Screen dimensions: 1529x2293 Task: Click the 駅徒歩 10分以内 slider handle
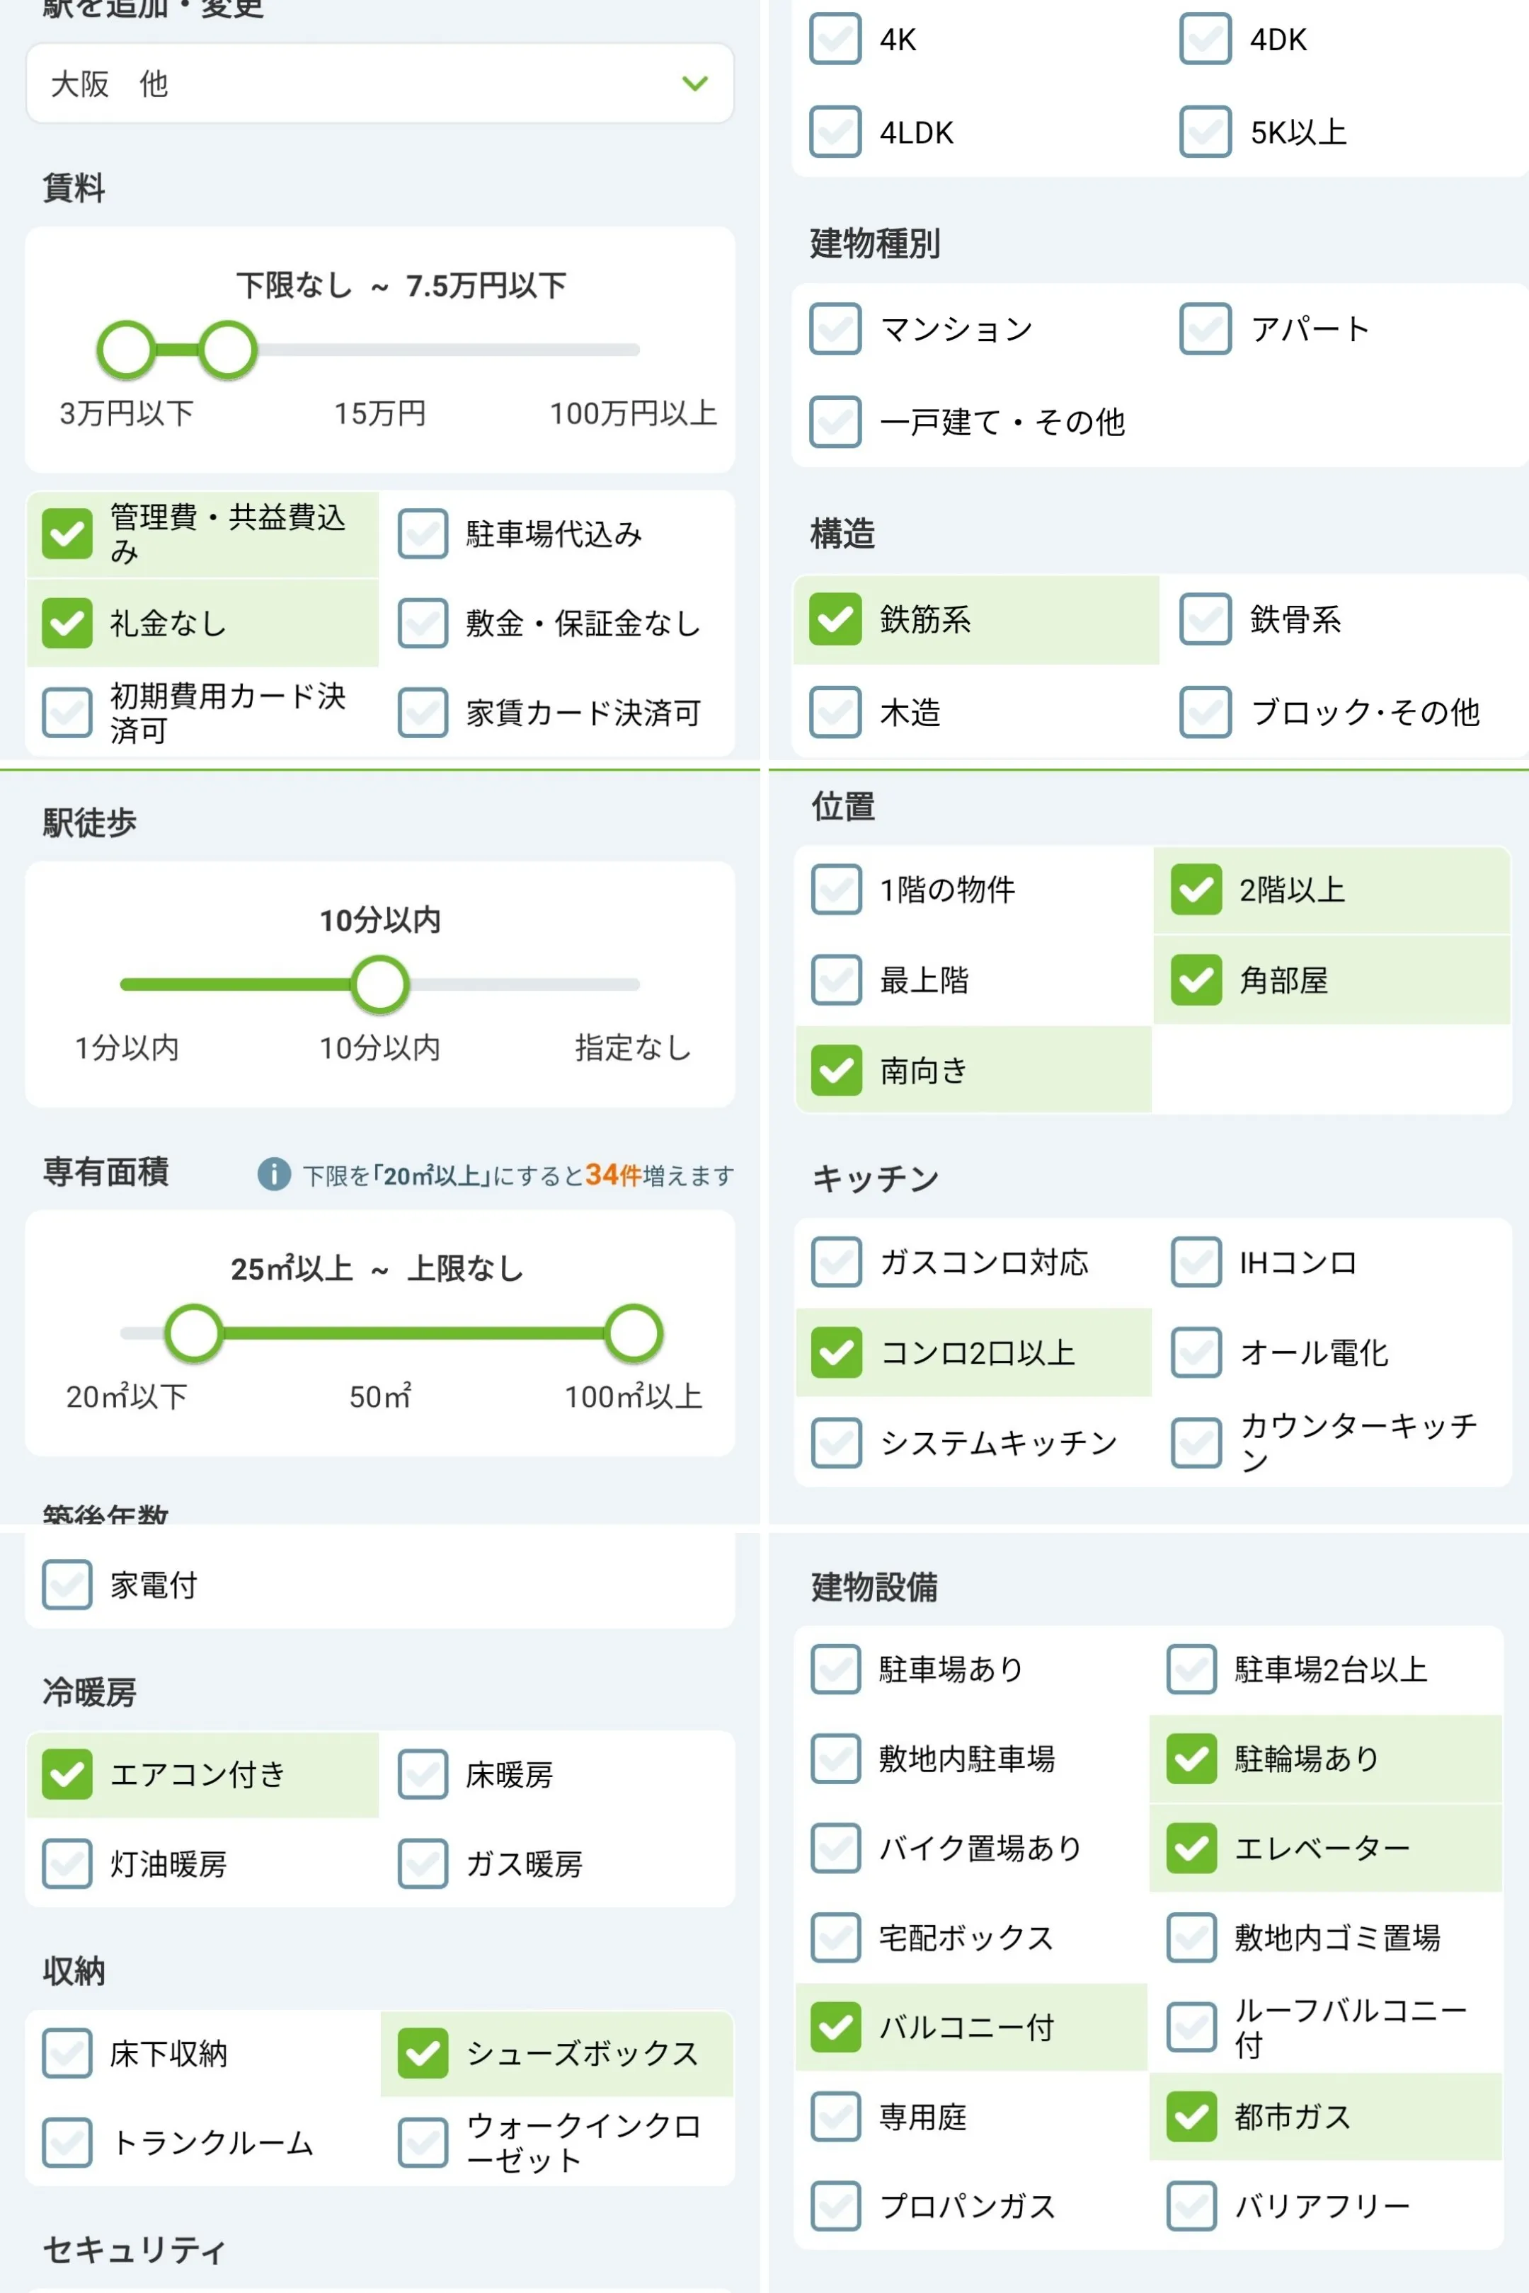click(x=379, y=984)
